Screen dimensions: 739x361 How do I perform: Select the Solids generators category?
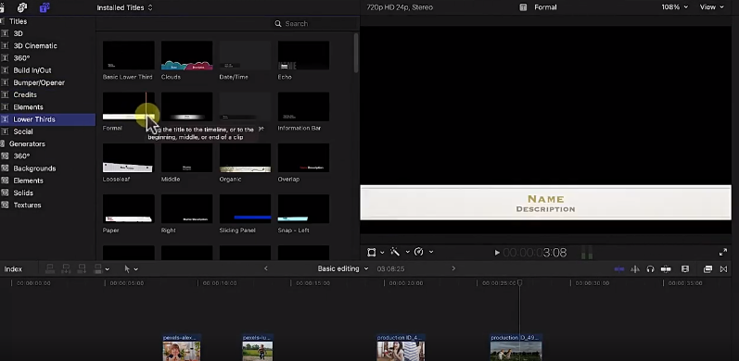tap(23, 193)
